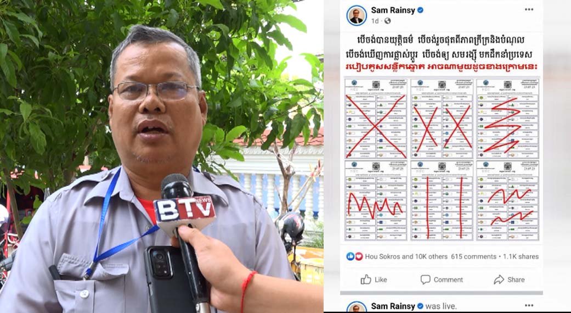Click Sam Rainsy avatar on the live post

pyautogui.click(x=356, y=307)
